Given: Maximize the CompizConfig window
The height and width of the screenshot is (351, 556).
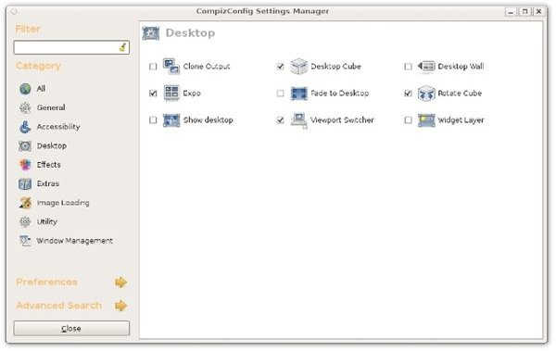Looking at the screenshot, I should [524, 12].
